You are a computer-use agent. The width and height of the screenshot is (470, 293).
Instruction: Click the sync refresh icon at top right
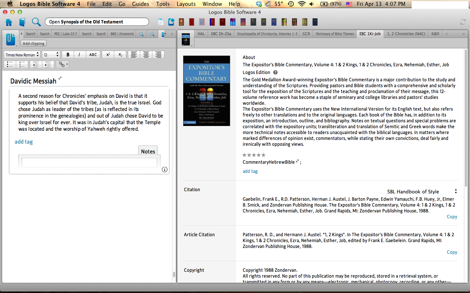point(463,22)
